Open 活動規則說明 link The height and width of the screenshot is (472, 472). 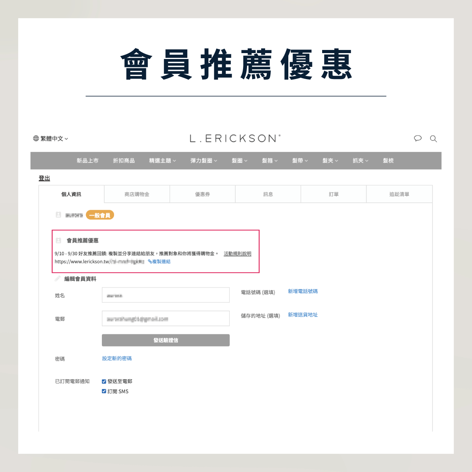[x=238, y=254]
